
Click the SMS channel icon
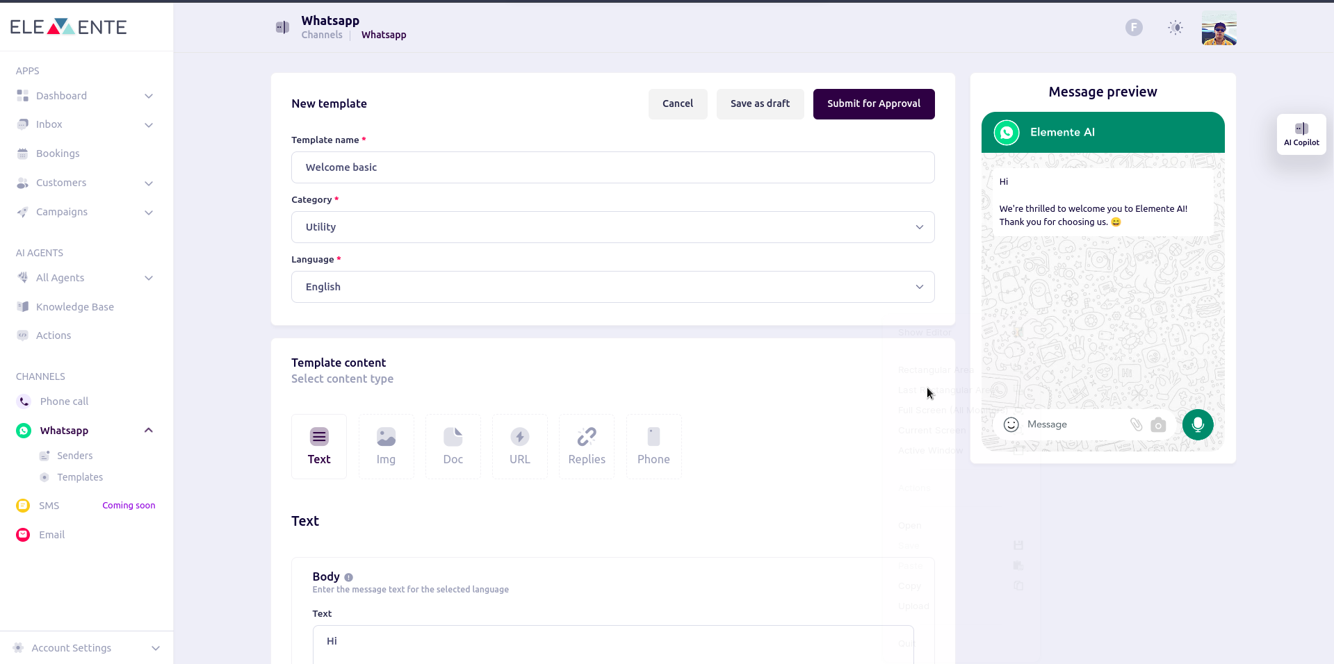pyautogui.click(x=23, y=506)
